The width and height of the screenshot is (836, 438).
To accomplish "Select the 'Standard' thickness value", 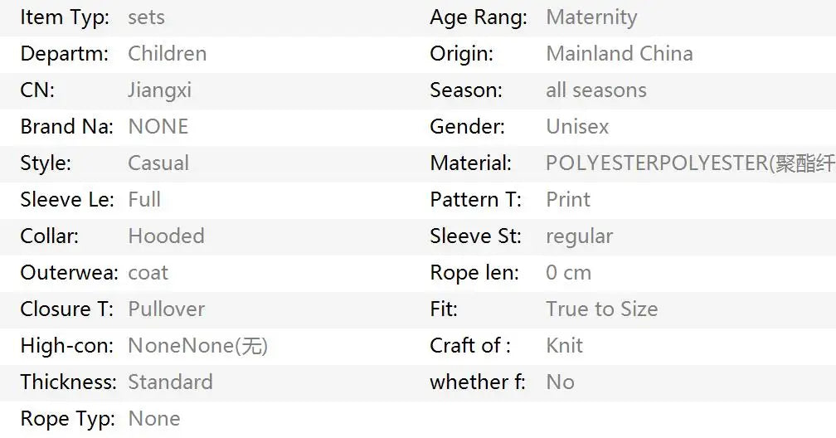I will tap(170, 382).
